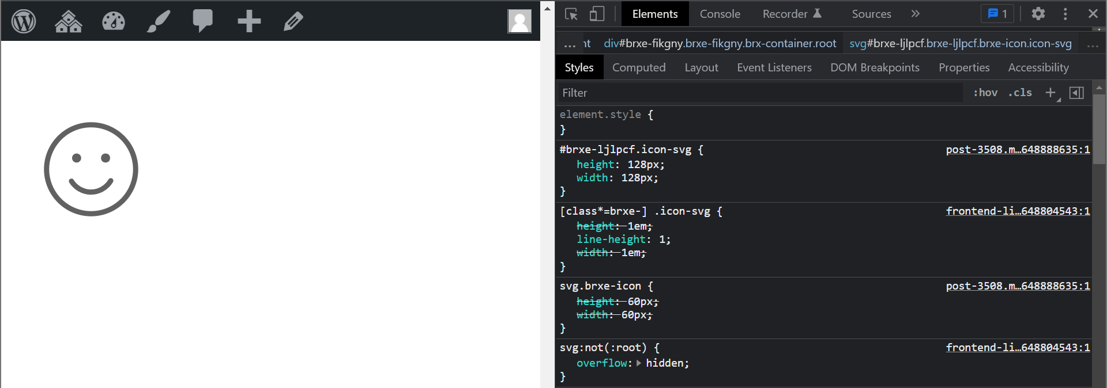Toggle the .cls classes panel

(x=1020, y=93)
